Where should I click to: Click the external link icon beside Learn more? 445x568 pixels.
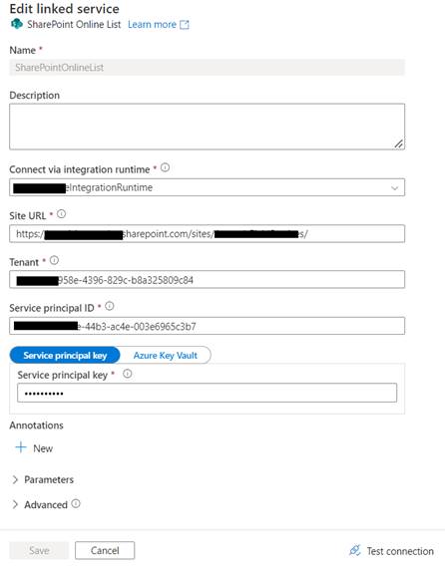point(185,25)
